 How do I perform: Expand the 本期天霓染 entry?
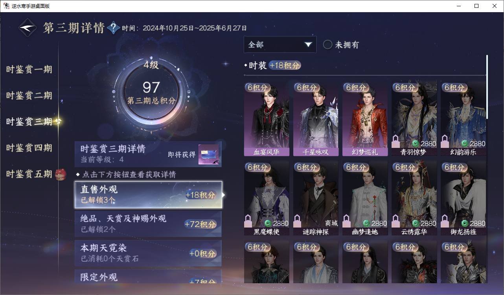pyautogui.click(x=148, y=253)
